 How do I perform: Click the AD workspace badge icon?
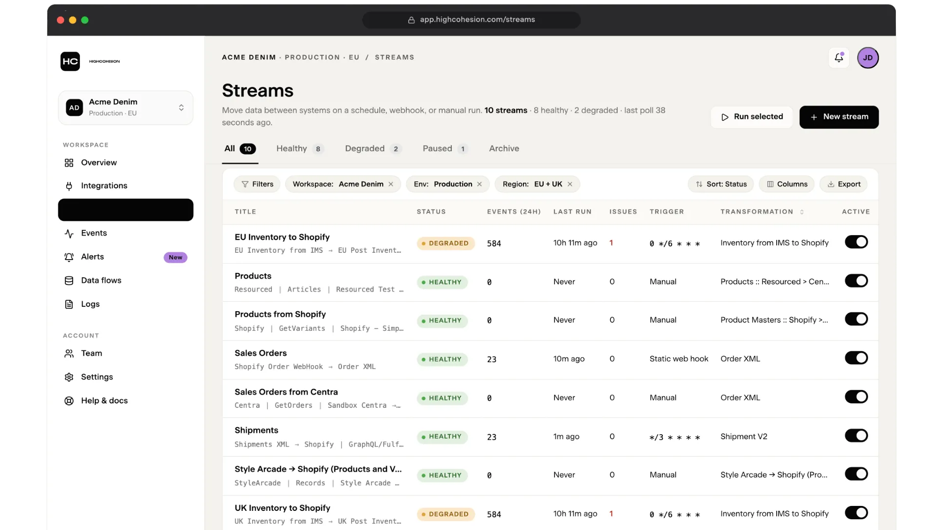pyautogui.click(x=74, y=108)
